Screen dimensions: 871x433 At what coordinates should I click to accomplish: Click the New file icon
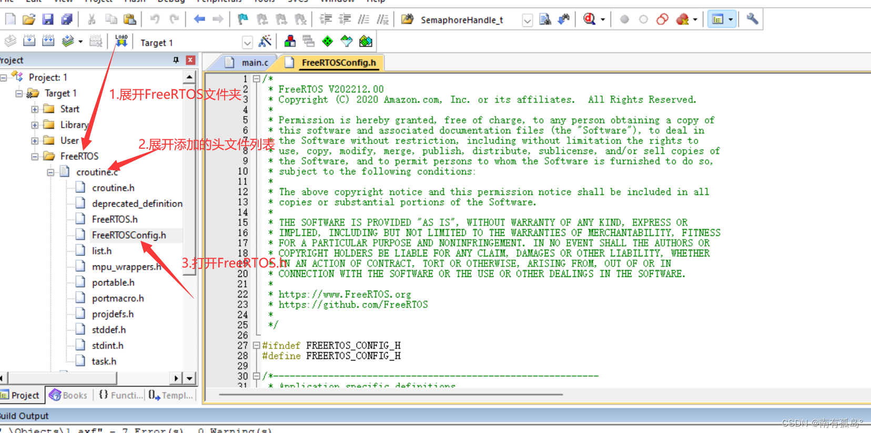click(11, 19)
